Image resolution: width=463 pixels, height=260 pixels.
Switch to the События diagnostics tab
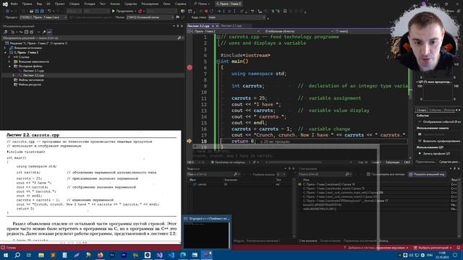(435, 110)
